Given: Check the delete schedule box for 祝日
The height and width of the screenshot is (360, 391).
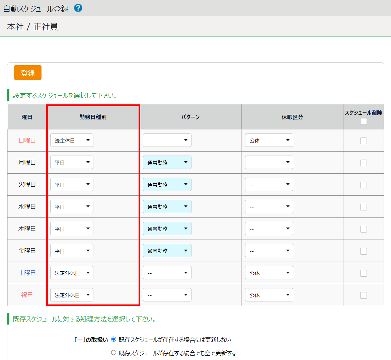Looking at the screenshot, I should tap(363, 295).
